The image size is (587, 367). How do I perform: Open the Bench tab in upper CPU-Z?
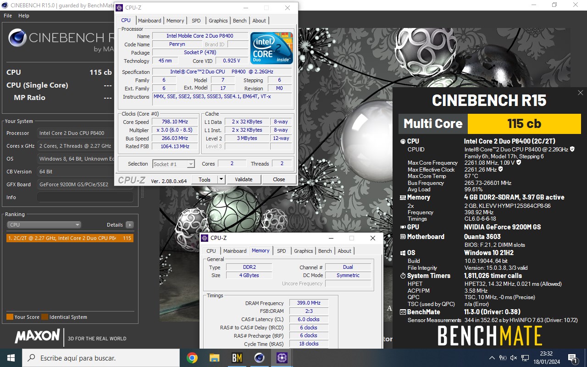[x=240, y=21]
